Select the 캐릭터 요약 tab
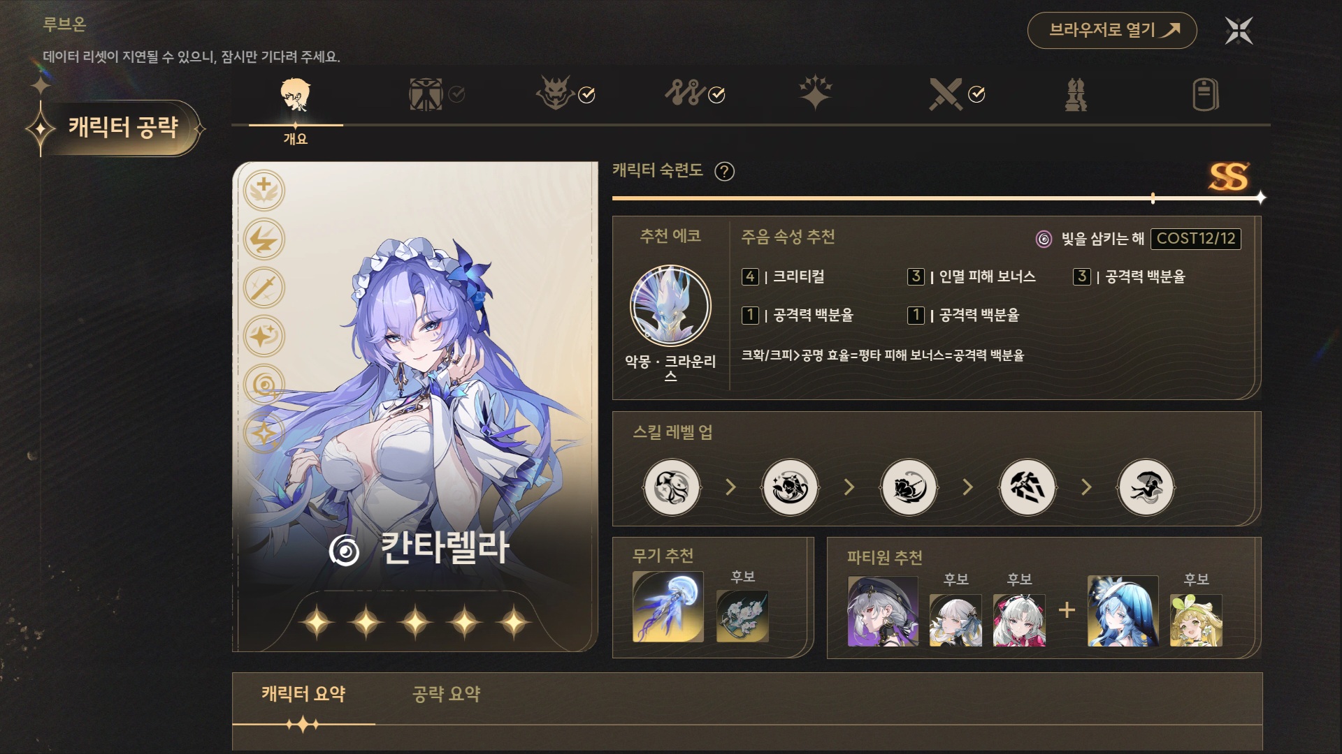Image resolution: width=1342 pixels, height=754 pixels. tap(303, 694)
